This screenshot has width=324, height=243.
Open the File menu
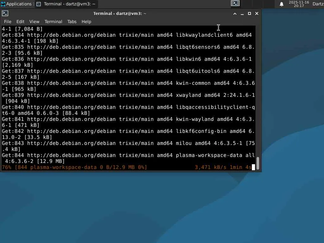(x=8, y=22)
